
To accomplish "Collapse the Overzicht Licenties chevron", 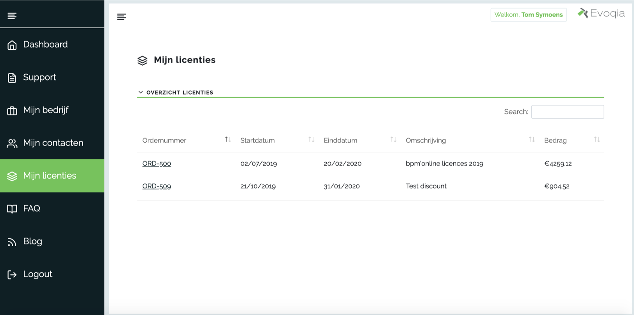I will [x=141, y=92].
